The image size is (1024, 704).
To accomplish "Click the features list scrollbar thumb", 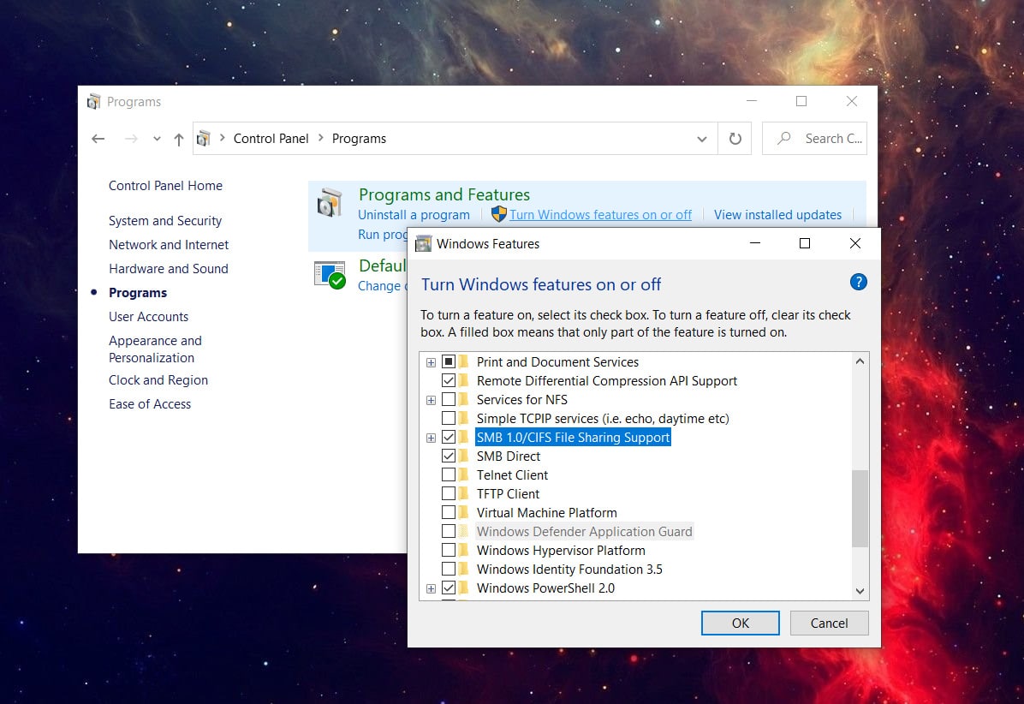I will [x=860, y=508].
